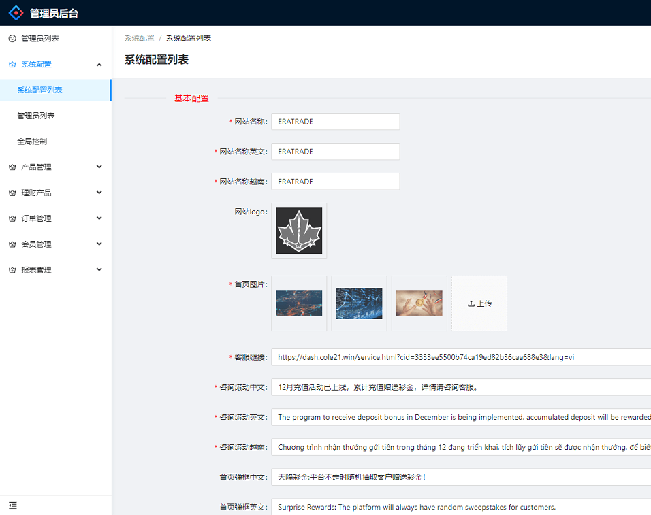Open 管理员列表 under 系统配置
The image size is (651, 515).
pyautogui.click(x=36, y=116)
